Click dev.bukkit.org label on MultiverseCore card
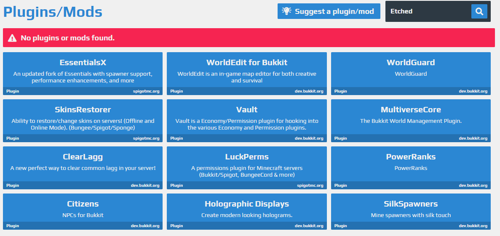 point(473,138)
